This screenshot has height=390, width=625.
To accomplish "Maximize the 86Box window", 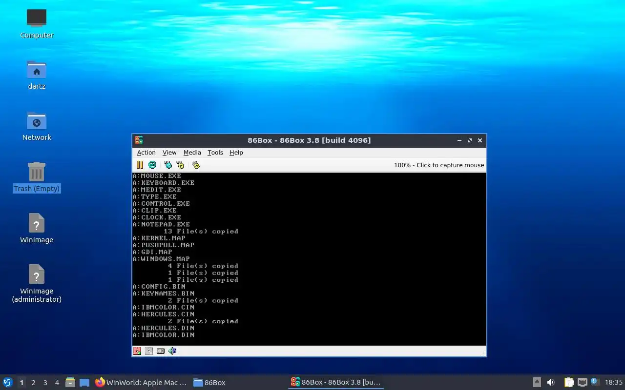I will point(470,140).
